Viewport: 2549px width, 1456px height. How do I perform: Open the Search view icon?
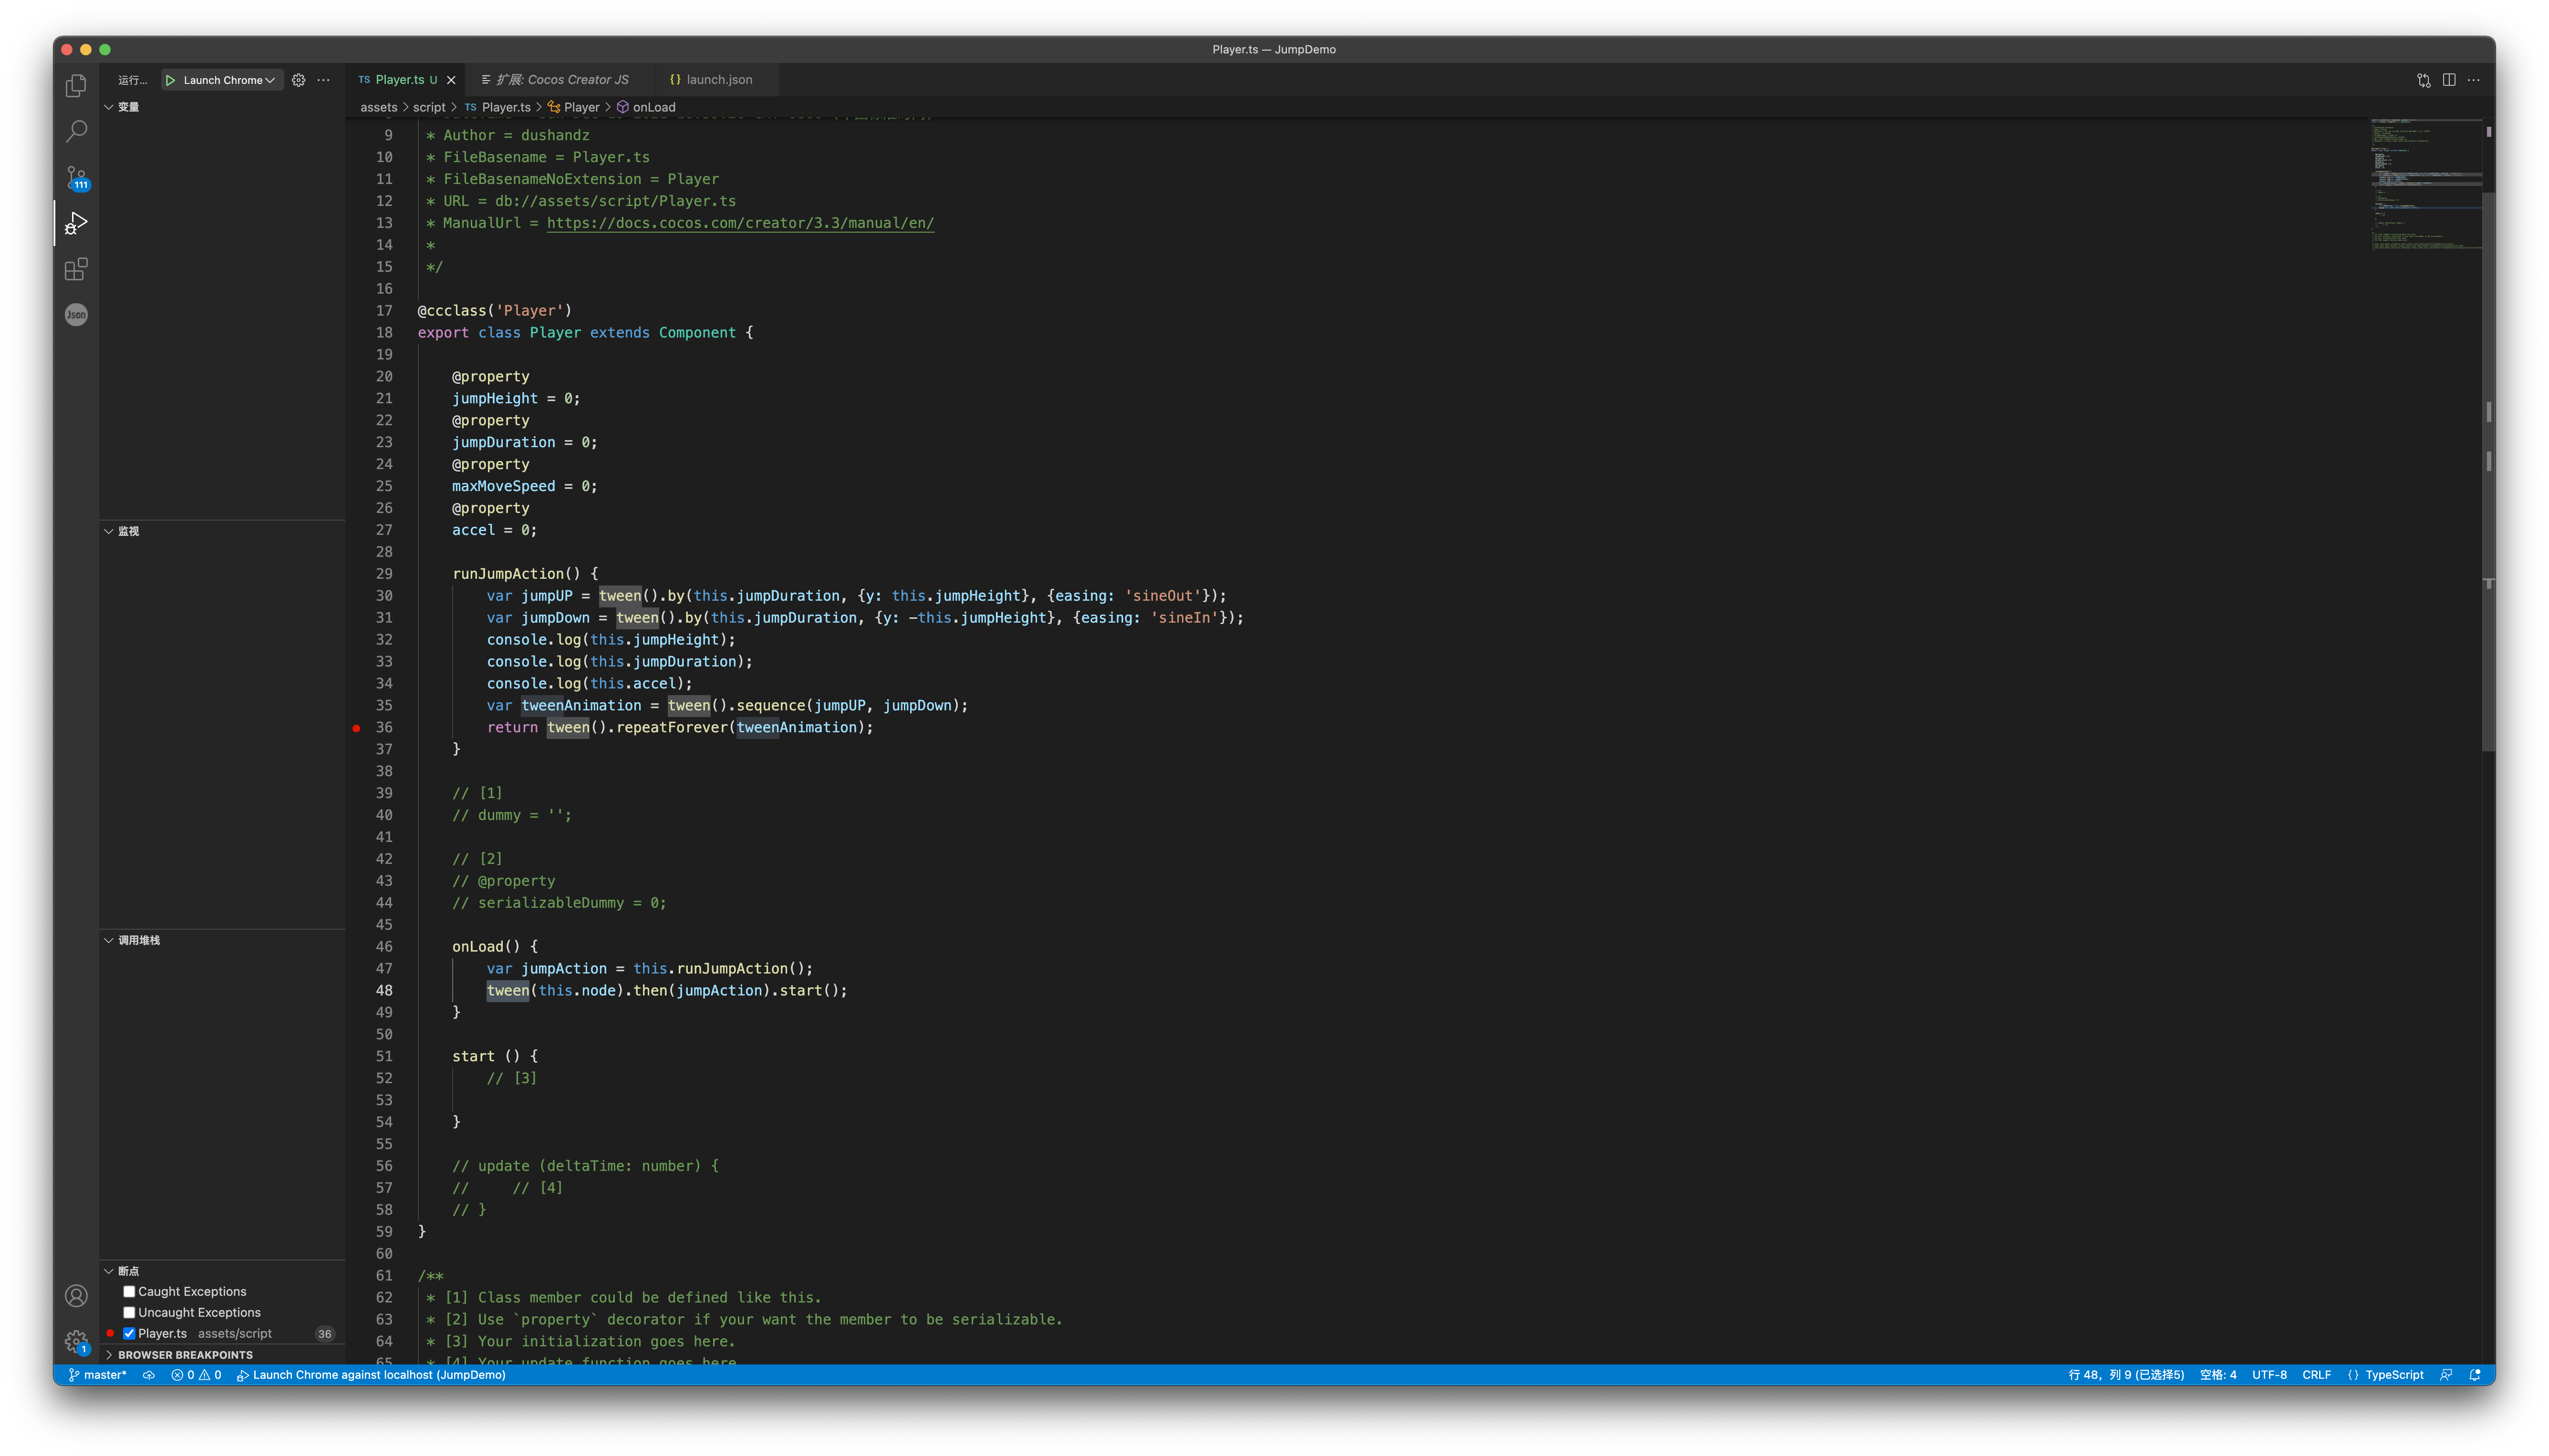[76, 132]
